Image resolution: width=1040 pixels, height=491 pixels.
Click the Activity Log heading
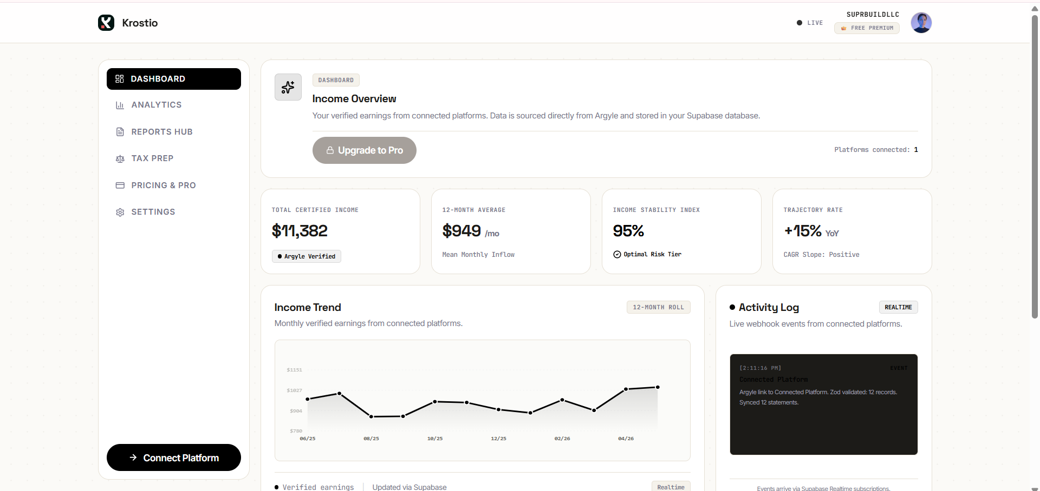pos(769,307)
